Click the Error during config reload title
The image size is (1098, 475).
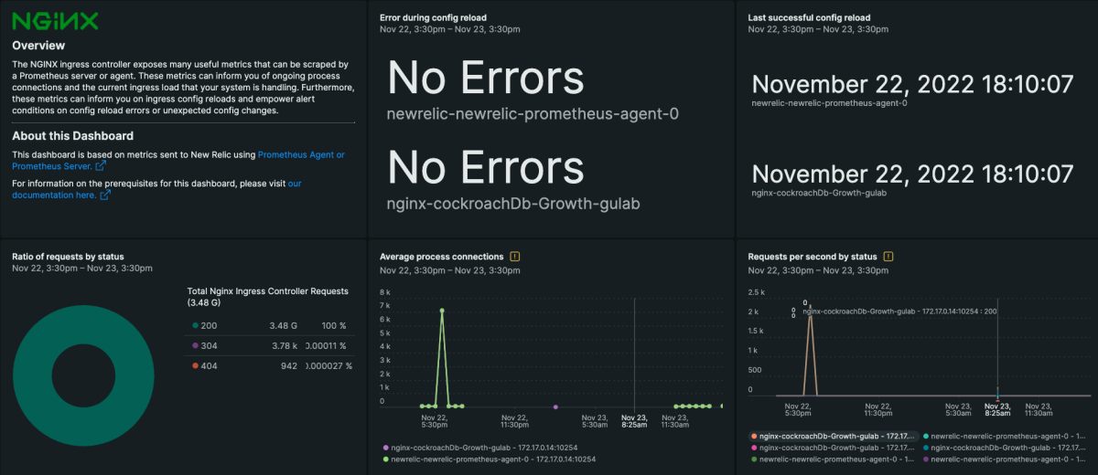click(433, 17)
